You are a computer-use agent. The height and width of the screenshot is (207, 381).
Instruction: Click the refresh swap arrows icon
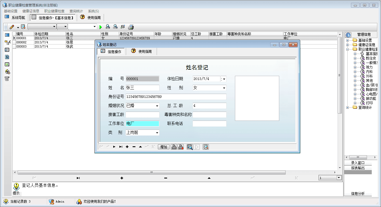pos(123,27)
